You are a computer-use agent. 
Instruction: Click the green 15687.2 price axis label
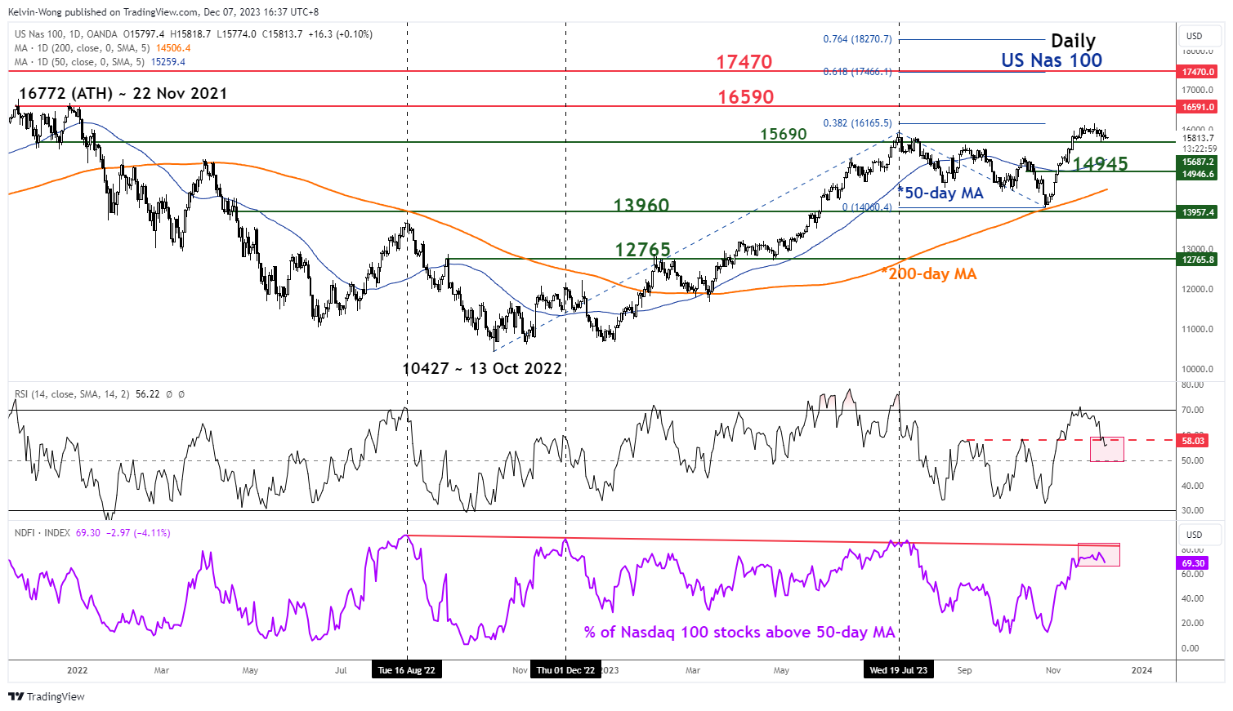pos(1199,162)
